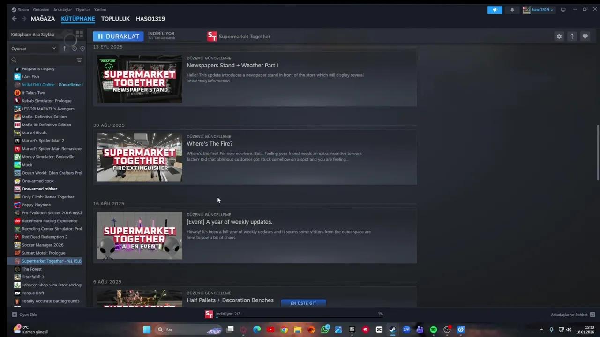Click the plus icon next to Oyun Ekle
Screen dimensions: 600x337
(15, 315)
